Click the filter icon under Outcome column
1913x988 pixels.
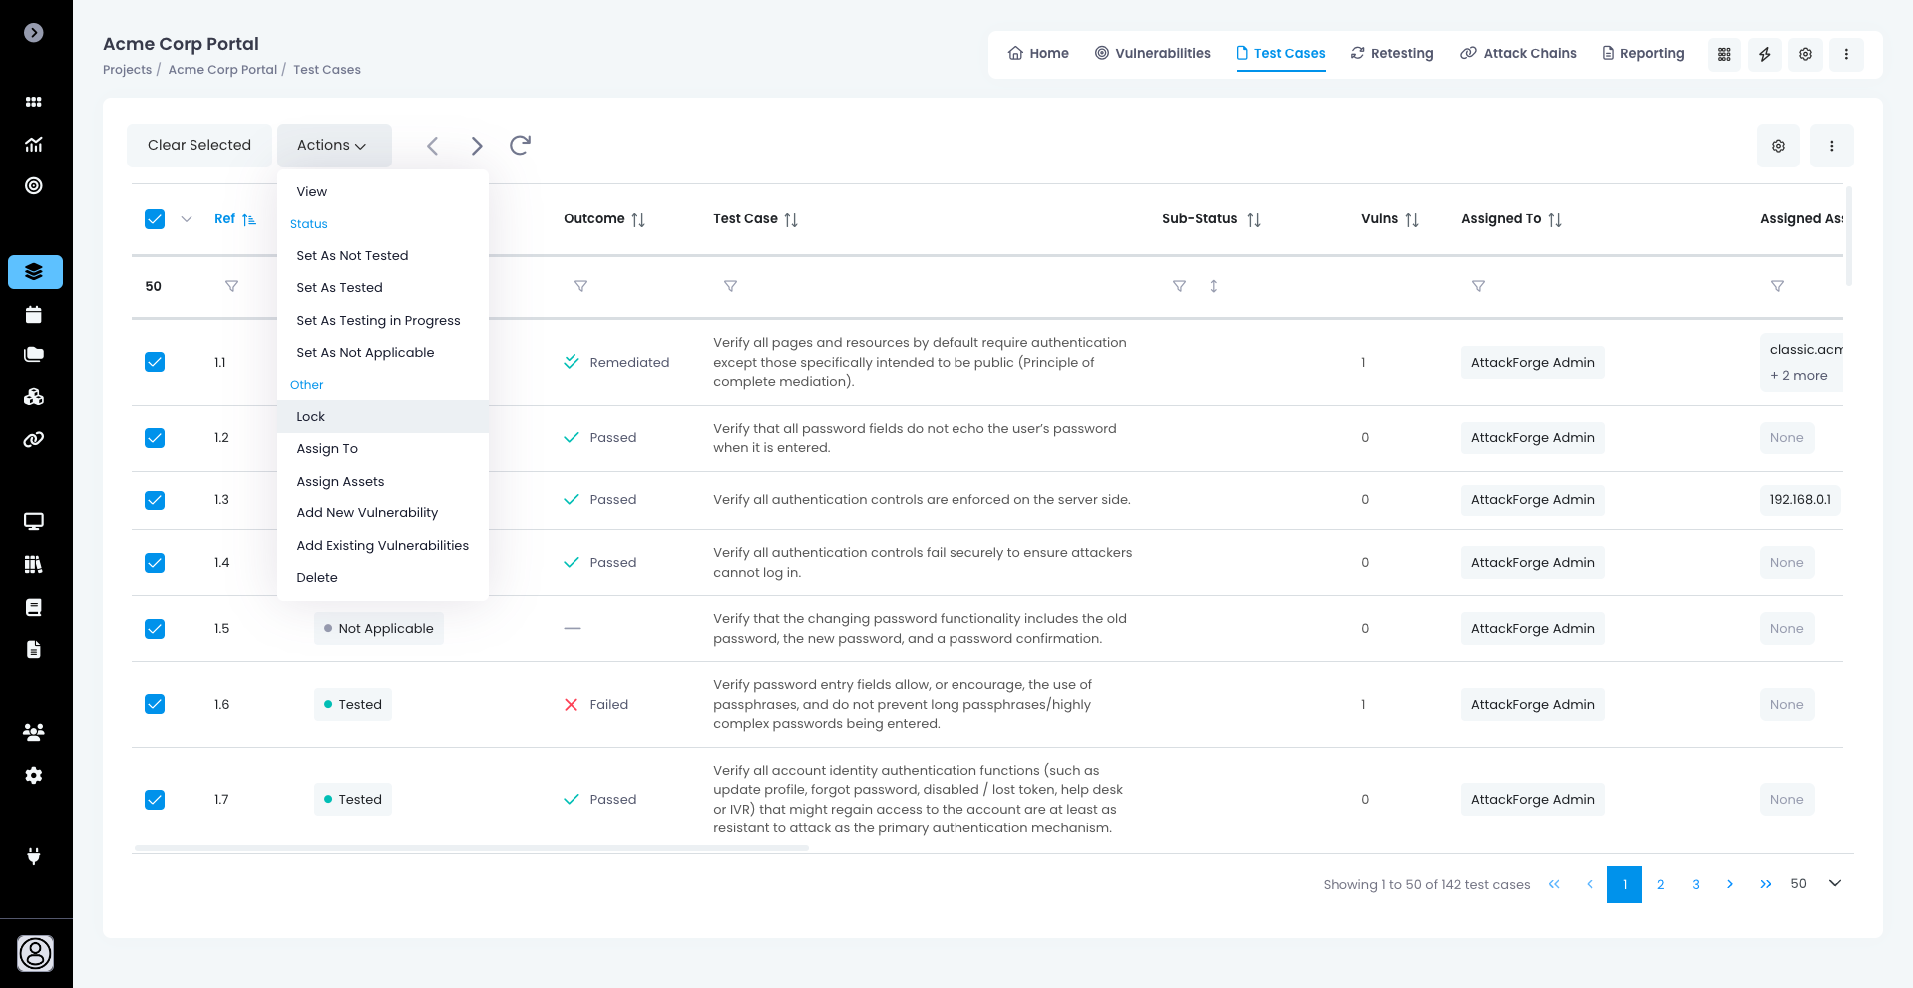(580, 286)
